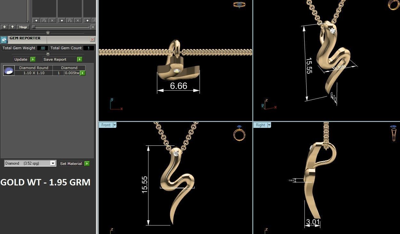
Task: Apply Set Material with green arrow
Action: 87,164
